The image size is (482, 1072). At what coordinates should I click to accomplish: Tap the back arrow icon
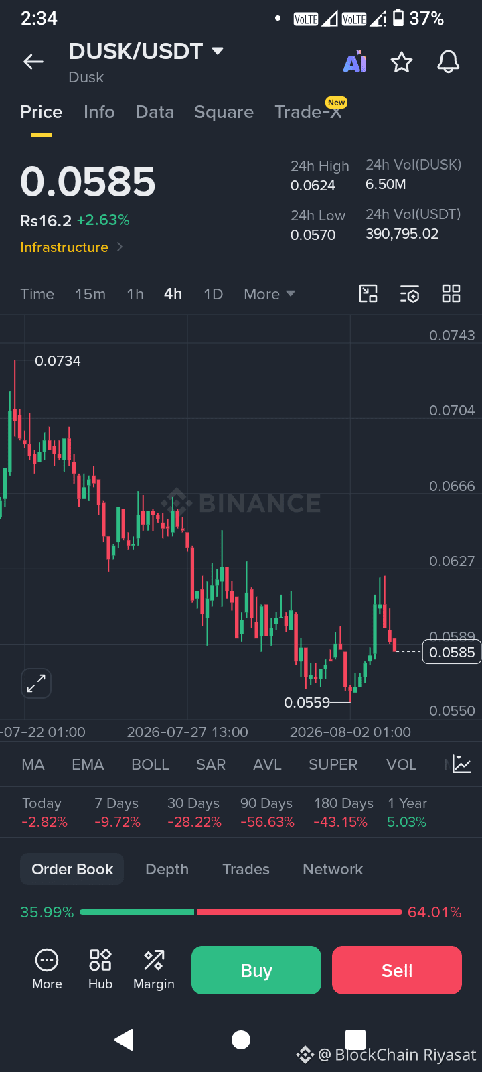[33, 62]
